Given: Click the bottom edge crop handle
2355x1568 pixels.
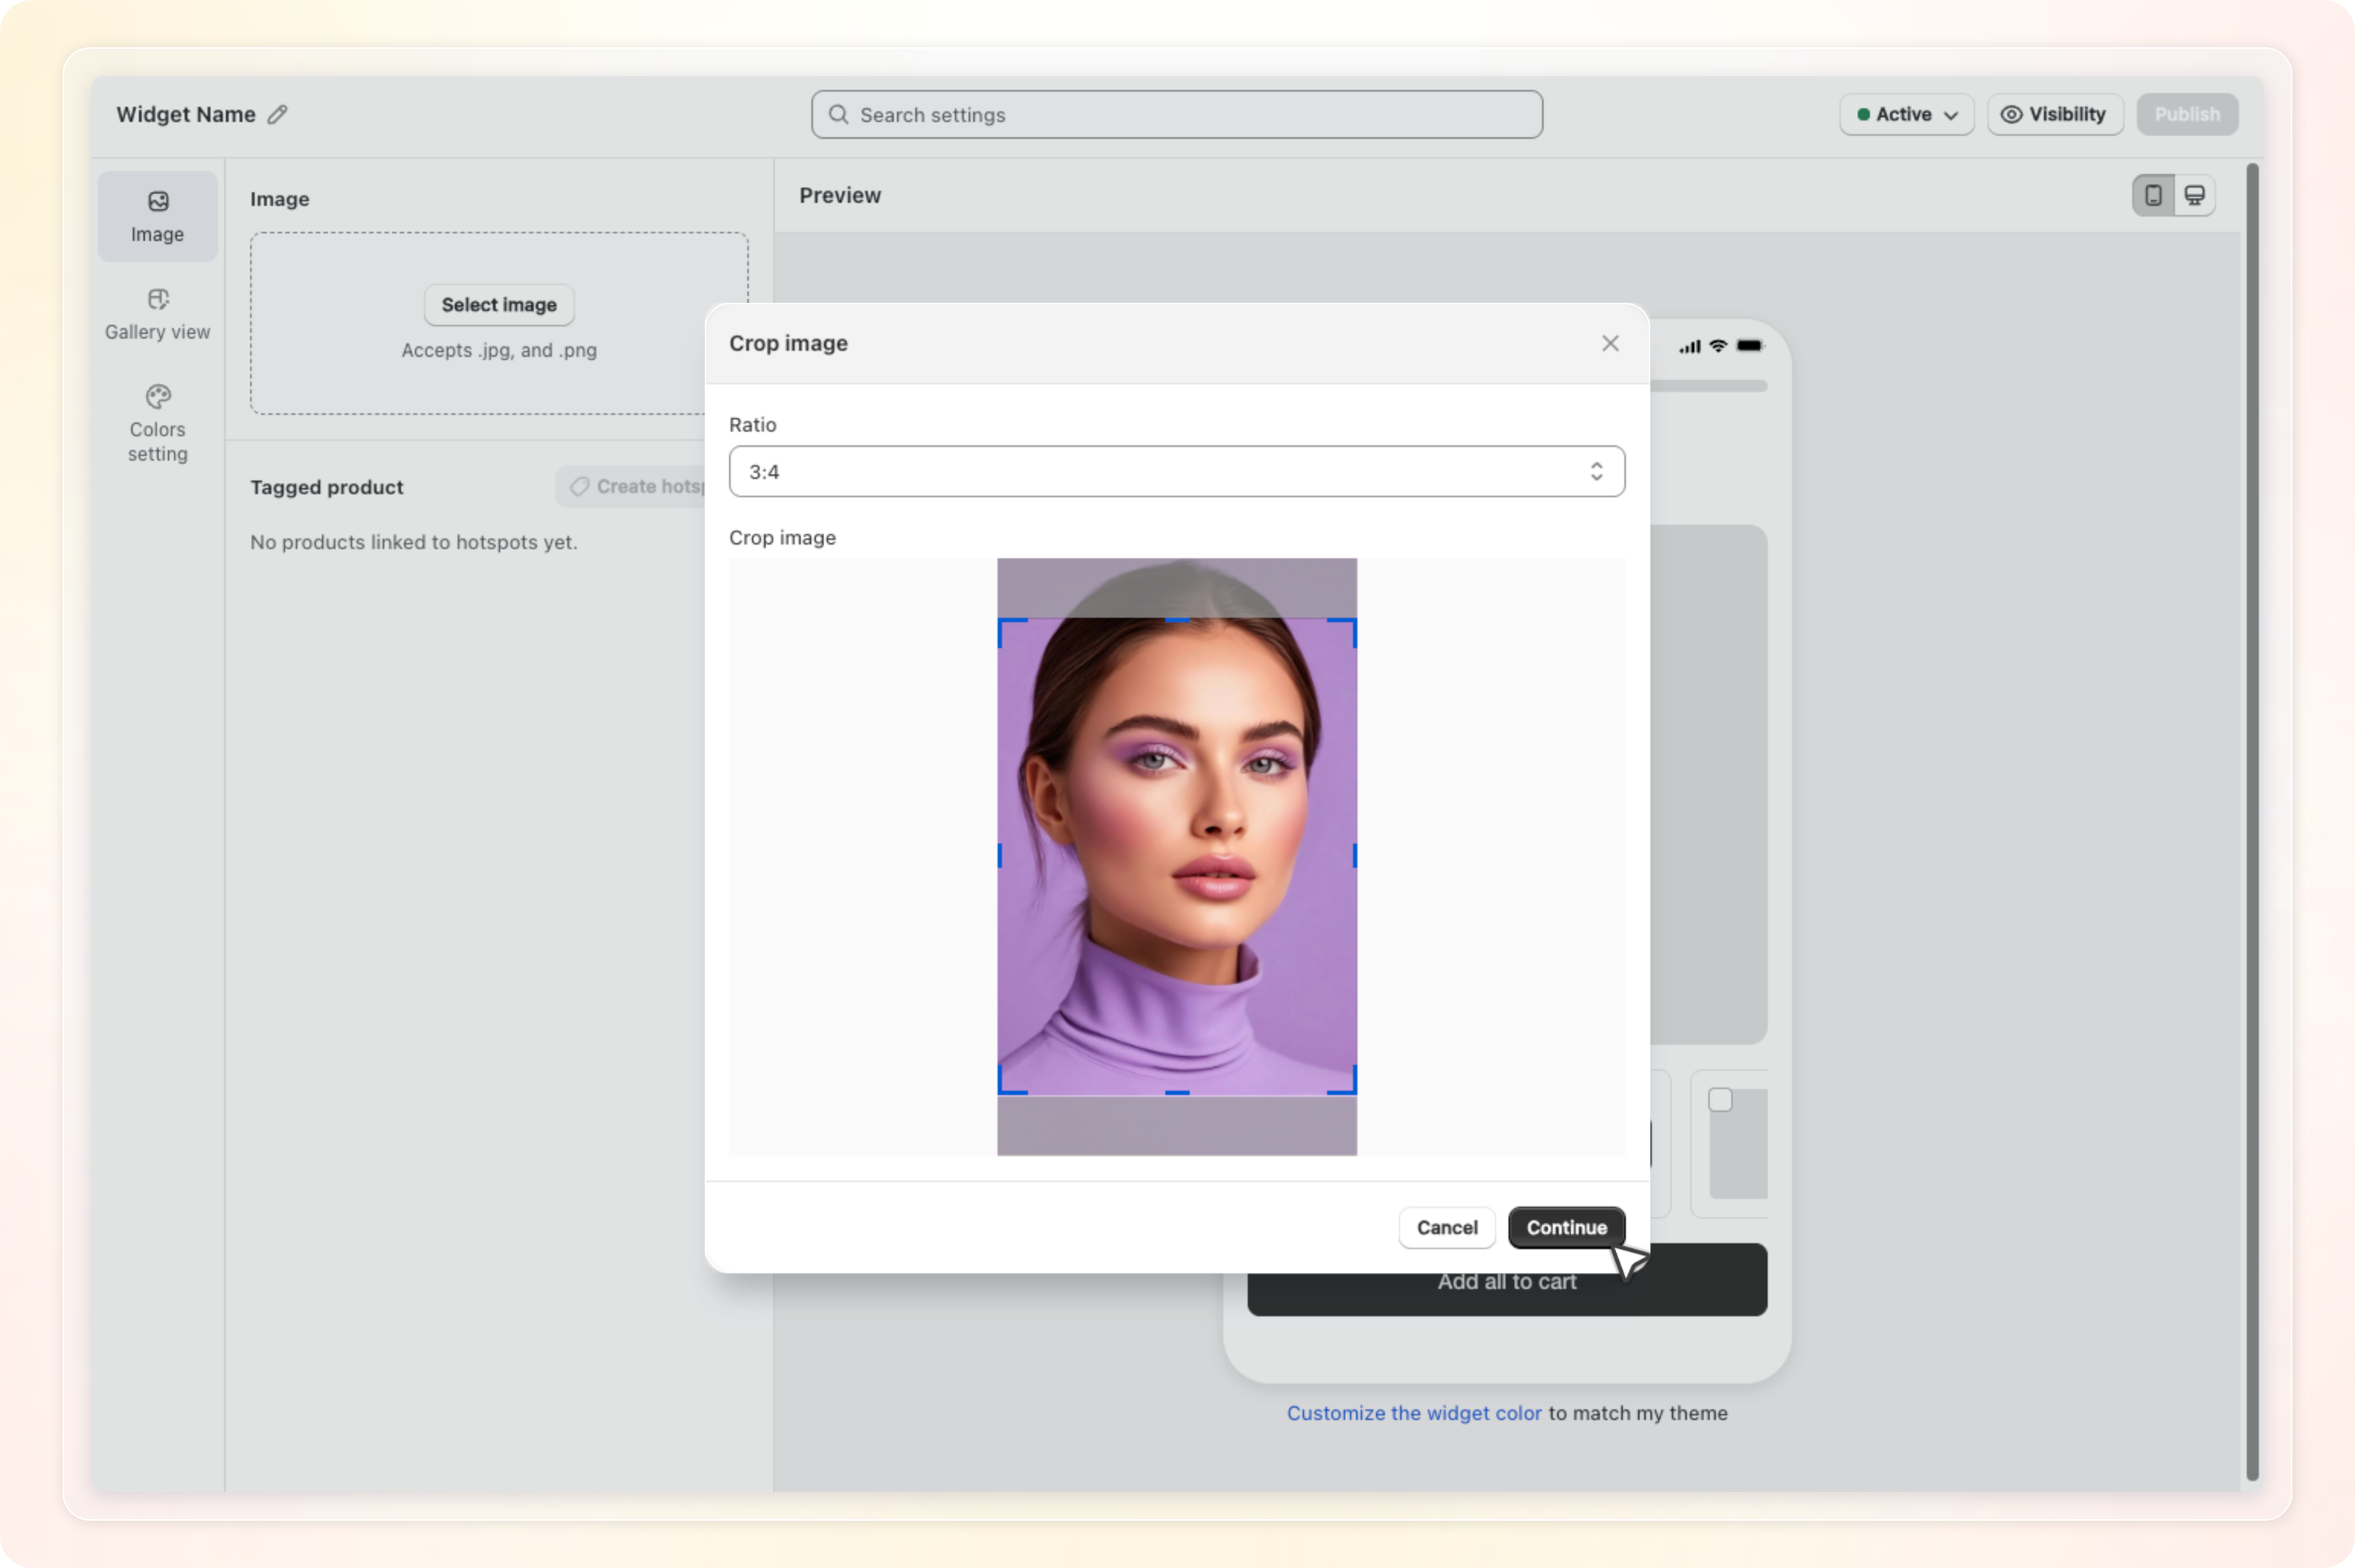Looking at the screenshot, I should coord(1177,1092).
